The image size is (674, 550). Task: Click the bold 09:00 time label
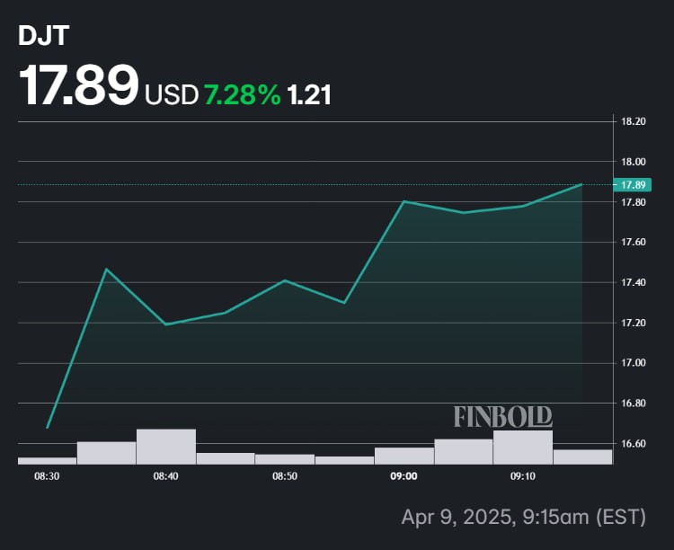[404, 477]
